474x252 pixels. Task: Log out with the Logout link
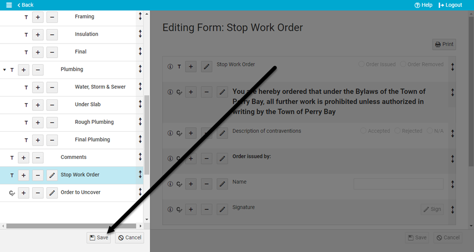450,5
